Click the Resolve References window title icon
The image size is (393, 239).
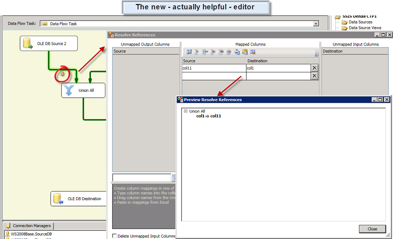[111, 35]
